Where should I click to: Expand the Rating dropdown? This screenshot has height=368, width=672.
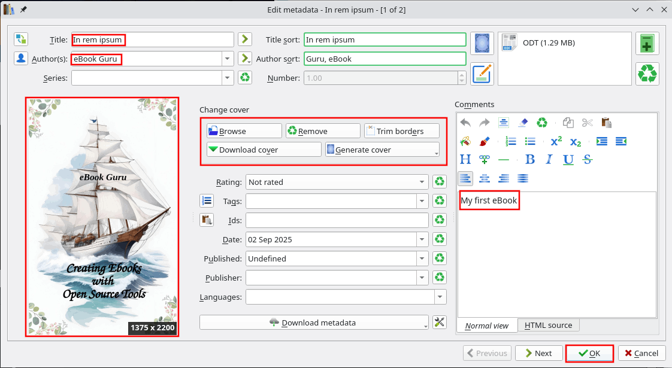coord(422,182)
